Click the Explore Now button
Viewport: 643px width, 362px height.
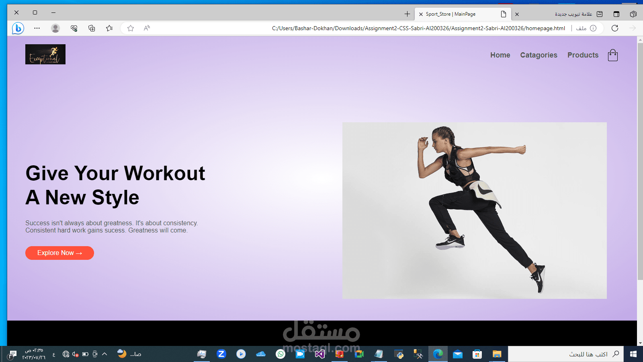click(x=59, y=253)
